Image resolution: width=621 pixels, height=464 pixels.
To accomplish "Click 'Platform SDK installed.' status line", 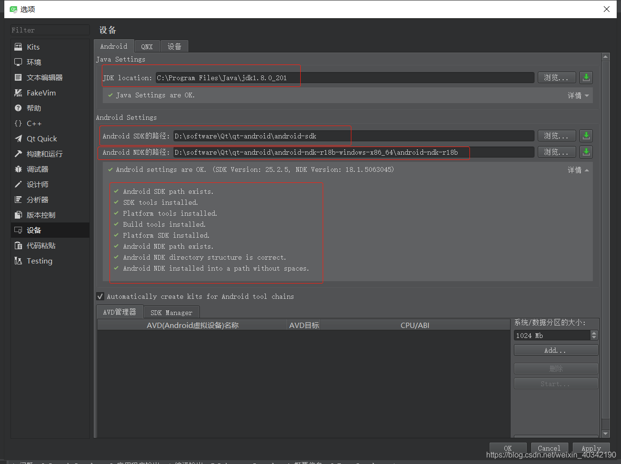I will tap(166, 235).
